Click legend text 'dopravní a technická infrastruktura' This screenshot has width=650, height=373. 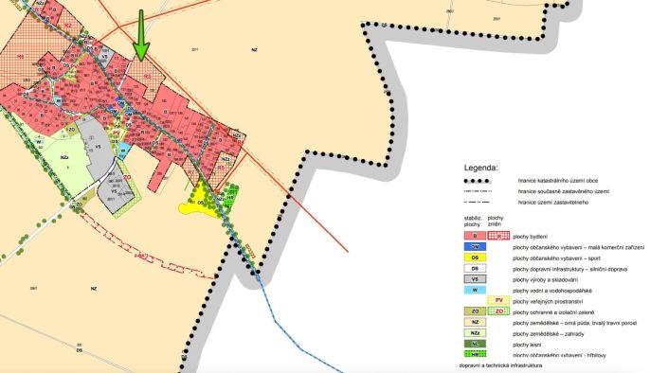(500, 365)
